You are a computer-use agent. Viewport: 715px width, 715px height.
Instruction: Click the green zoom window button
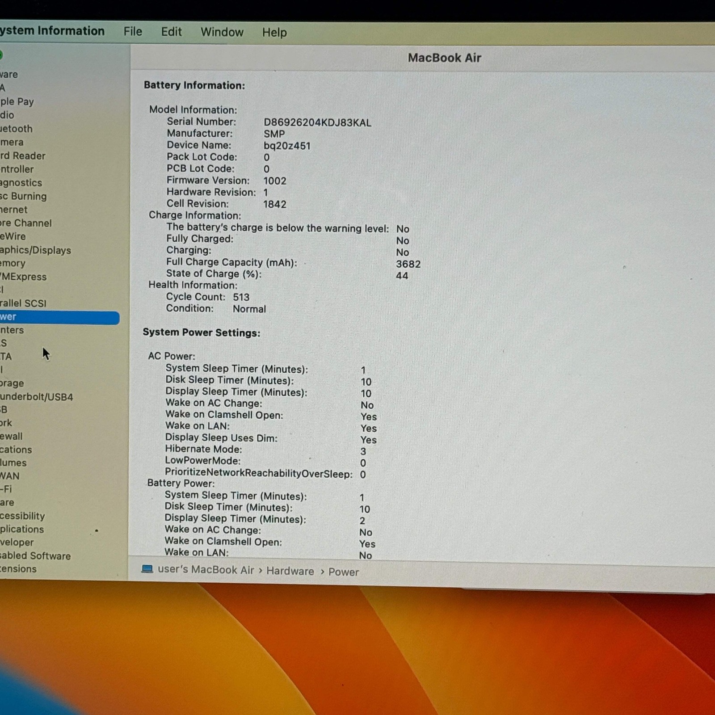[x=1, y=55]
